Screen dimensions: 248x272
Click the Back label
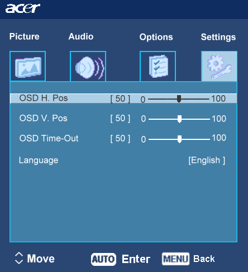204,259
